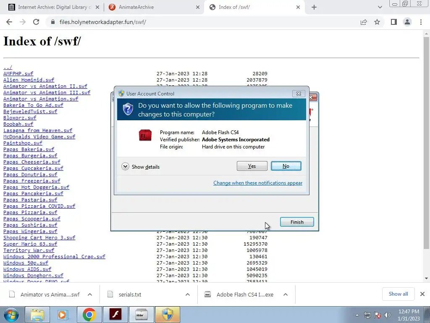The image size is (430, 323).
Task: Open BejeweledTwist.swf link
Action: click(x=30, y=111)
